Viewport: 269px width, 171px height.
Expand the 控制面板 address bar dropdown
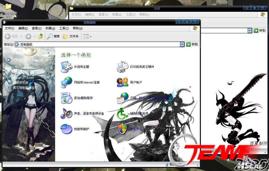[x=182, y=44]
